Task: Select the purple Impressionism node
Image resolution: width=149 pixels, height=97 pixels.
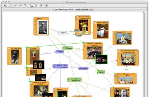Action: pyautogui.click(x=83, y=68)
